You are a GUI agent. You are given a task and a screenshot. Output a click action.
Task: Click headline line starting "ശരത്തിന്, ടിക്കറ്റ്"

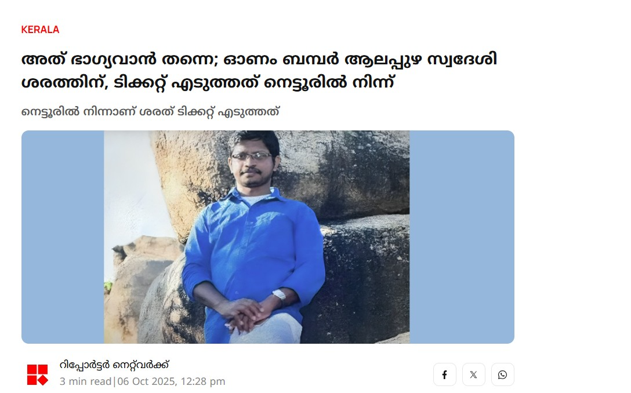[208, 83]
